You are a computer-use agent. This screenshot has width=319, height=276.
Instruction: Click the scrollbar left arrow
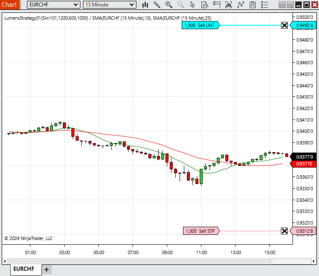coord(5,261)
